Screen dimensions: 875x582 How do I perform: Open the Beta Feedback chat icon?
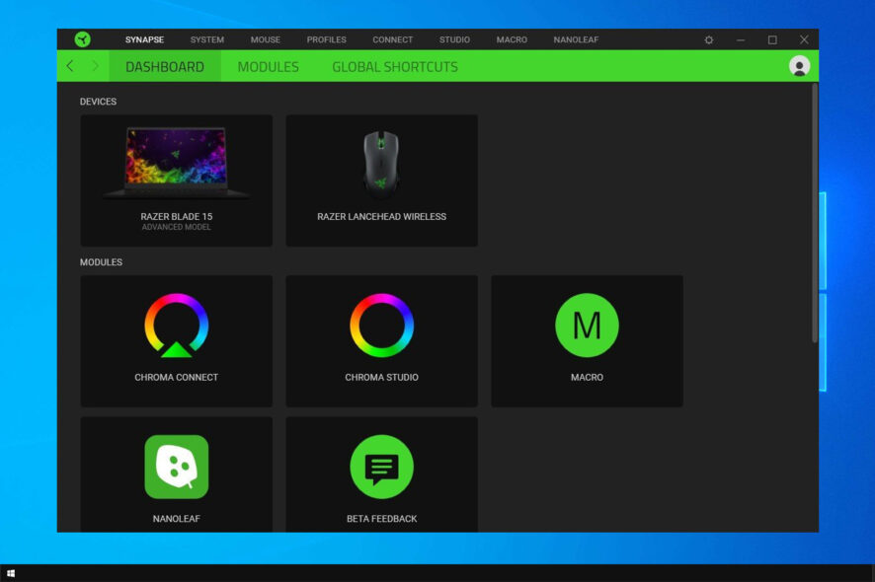(x=381, y=467)
